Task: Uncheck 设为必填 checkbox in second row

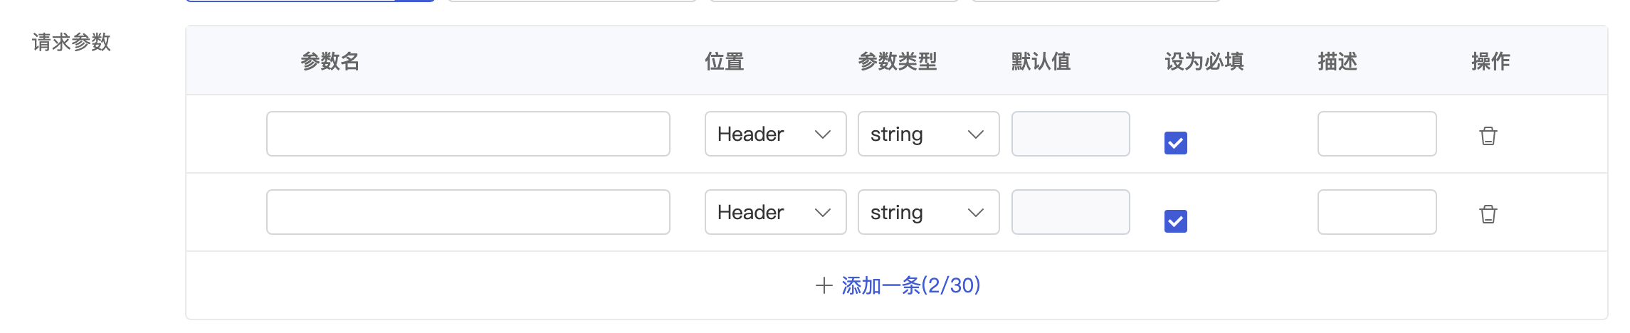Action: [1175, 221]
